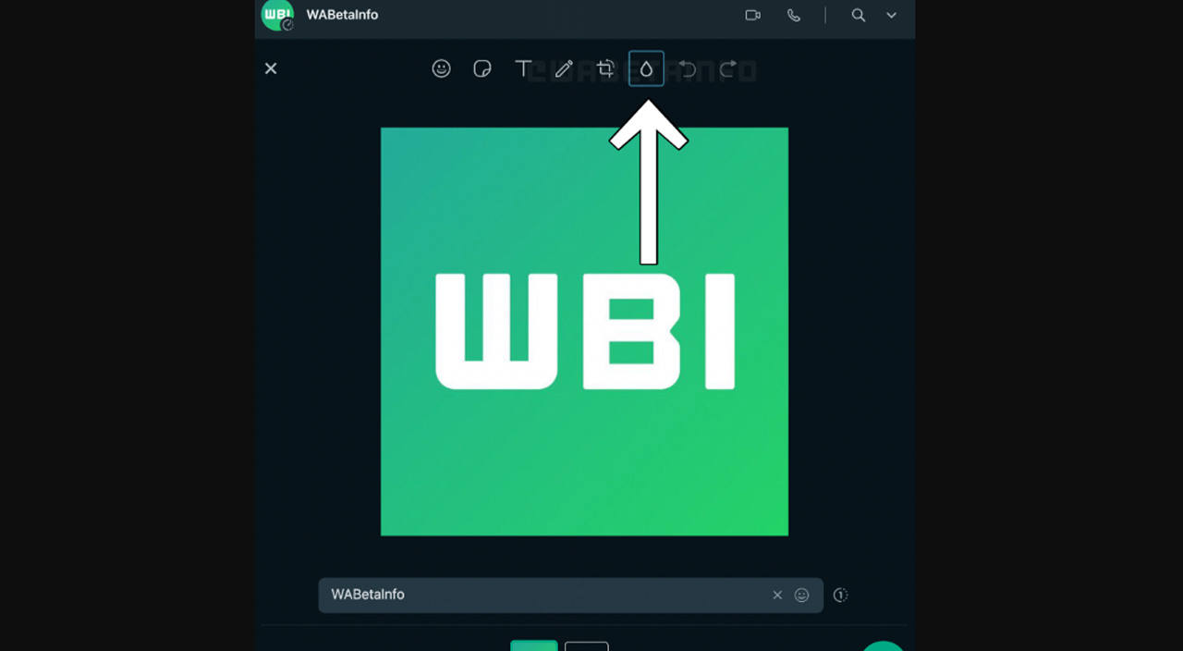Select the highlighted blur tool
The image size is (1183, 651).
[x=645, y=68]
